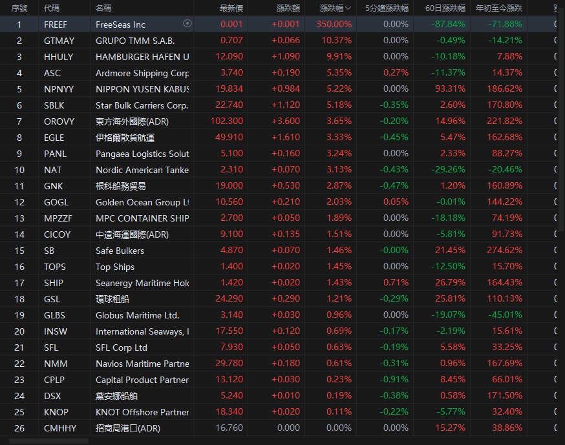Image resolution: width=565 pixels, height=445 pixels.
Task: Select the 29.780 latest price of NMM
Action: point(229,363)
